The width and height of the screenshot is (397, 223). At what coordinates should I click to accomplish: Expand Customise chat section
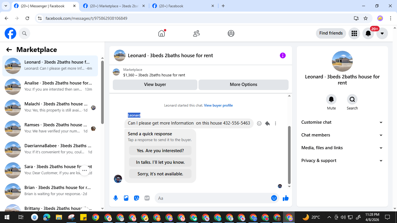coord(342,122)
